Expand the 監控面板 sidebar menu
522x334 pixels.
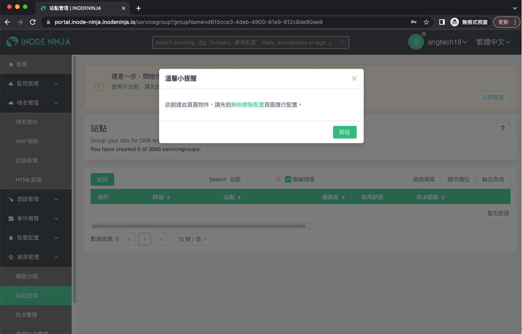[x=36, y=84]
